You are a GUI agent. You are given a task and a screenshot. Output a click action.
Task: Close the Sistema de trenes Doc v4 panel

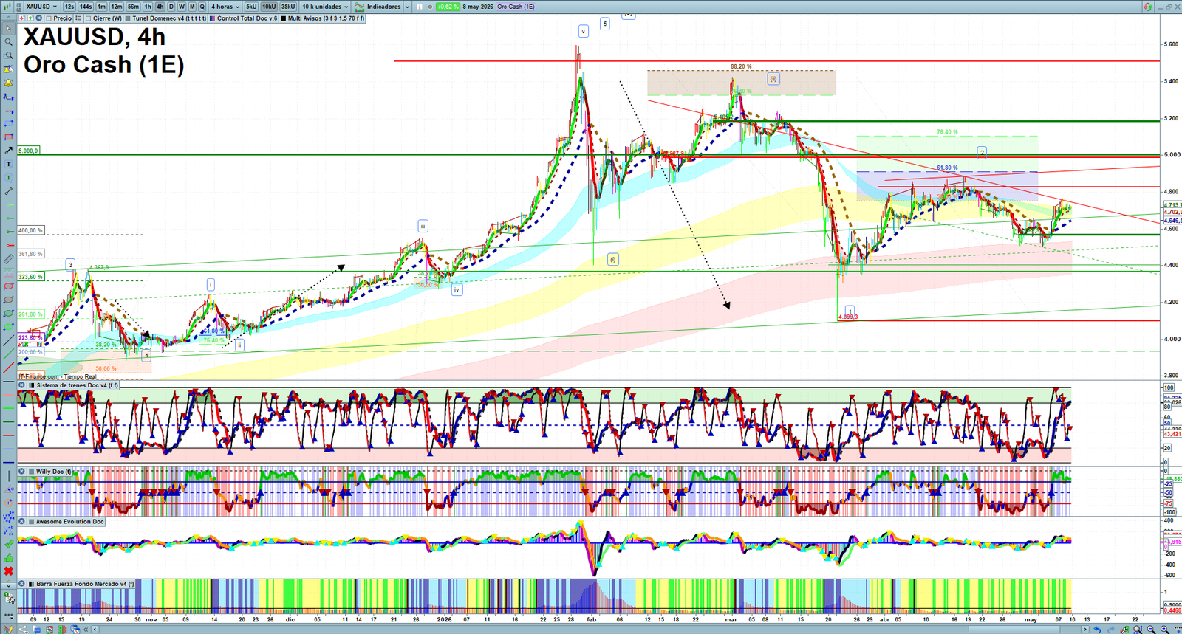click(22, 385)
